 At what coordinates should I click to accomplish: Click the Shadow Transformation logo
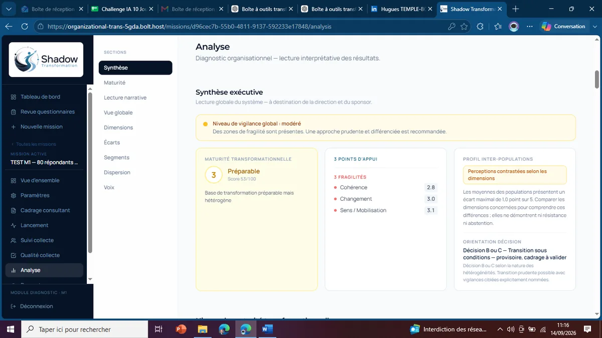point(46,60)
